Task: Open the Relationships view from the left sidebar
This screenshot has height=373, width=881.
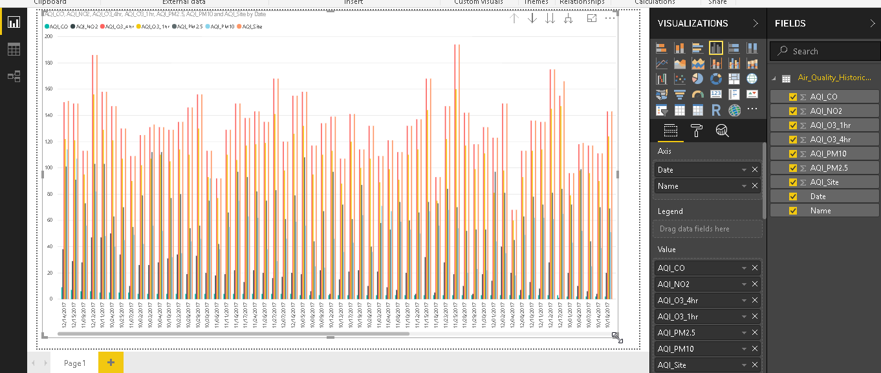Action: coord(14,76)
